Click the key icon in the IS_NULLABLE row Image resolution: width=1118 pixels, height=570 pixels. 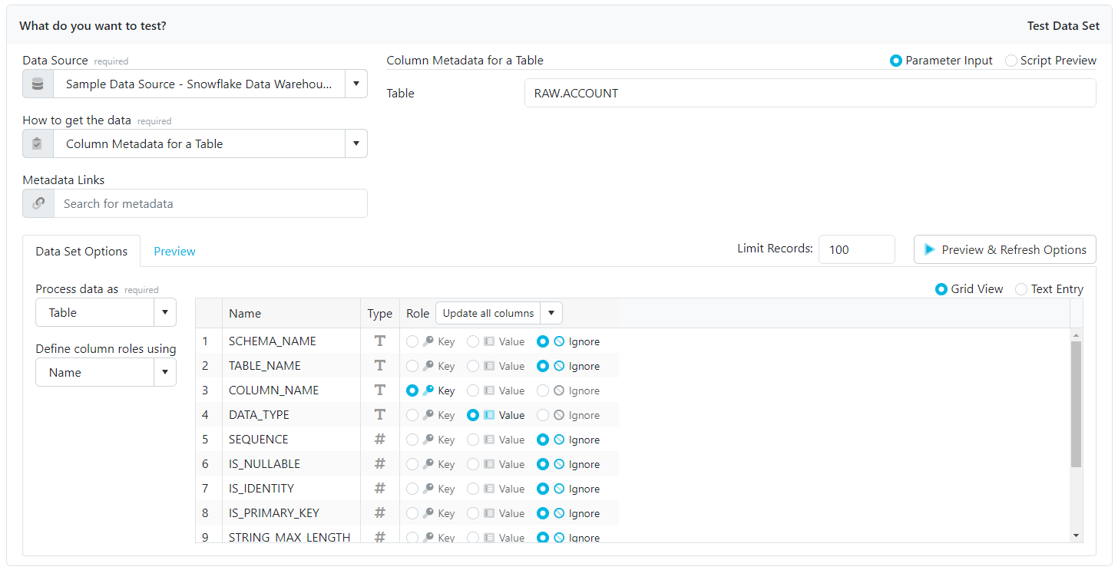428,464
